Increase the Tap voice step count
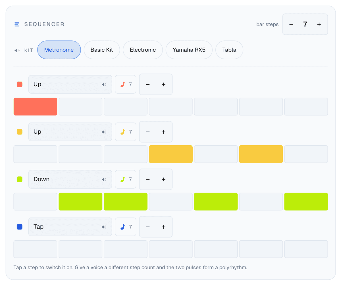This screenshot has height=285, width=341. coord(163,227)
